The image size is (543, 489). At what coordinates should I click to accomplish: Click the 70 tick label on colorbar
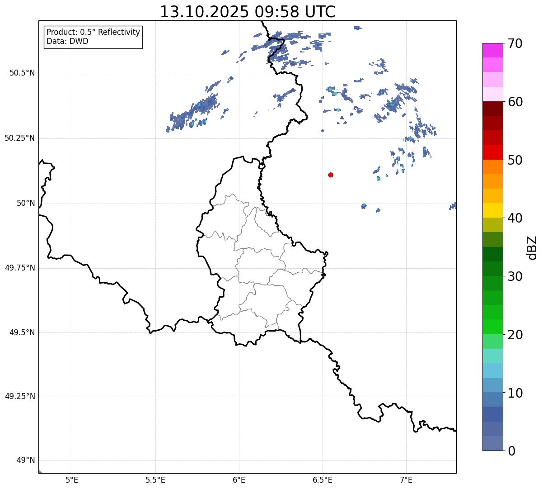click(515, 43)
